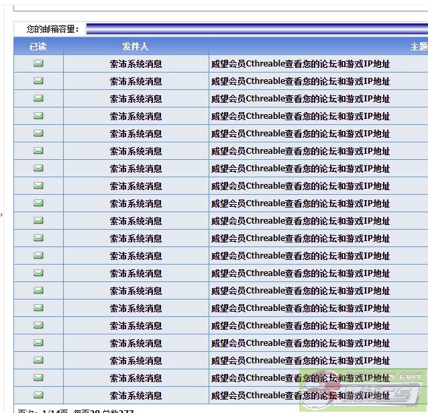Open the Cthreable IP message in fifth row
The image size is (428, 413).
point(301,134)
